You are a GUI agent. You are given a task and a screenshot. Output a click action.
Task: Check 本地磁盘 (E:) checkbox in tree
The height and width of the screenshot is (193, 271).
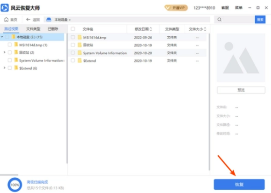click(x=7, y=37)
